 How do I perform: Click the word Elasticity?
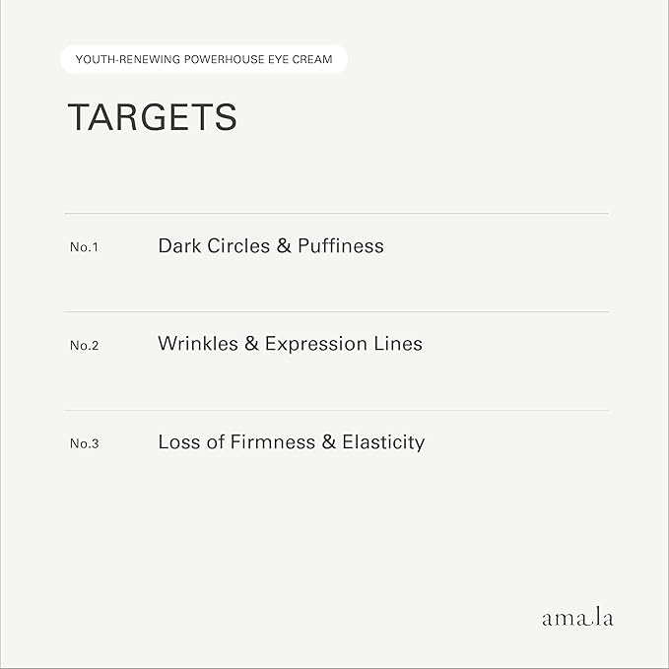383,442
